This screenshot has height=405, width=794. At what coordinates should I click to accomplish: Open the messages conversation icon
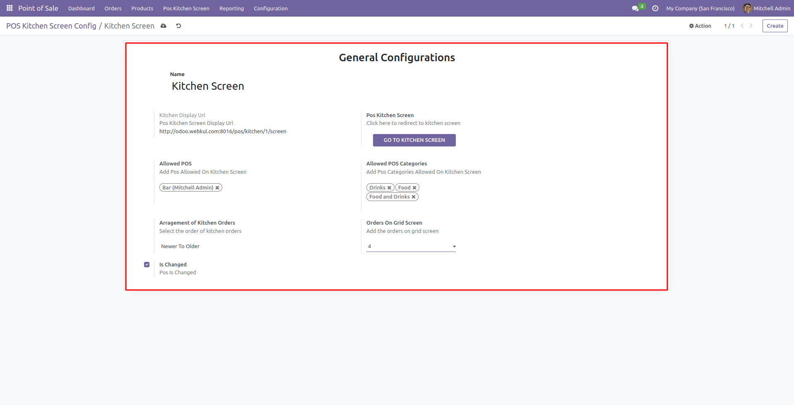635,8
